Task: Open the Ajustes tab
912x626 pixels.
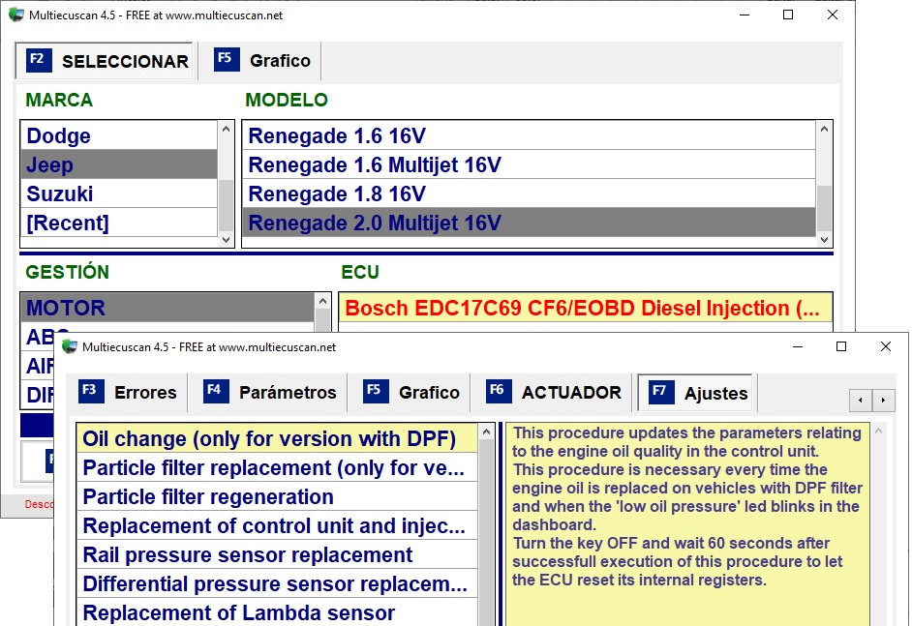Action: [x=695, y=393]
